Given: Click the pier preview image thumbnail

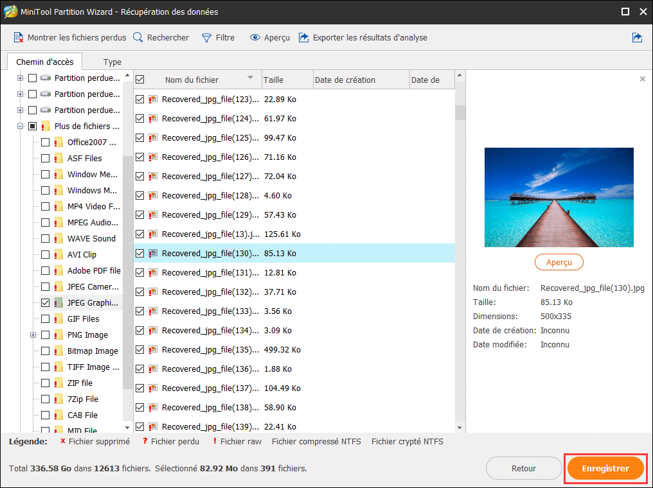Looking at the screenshot, I should click(x=559, y=197).
